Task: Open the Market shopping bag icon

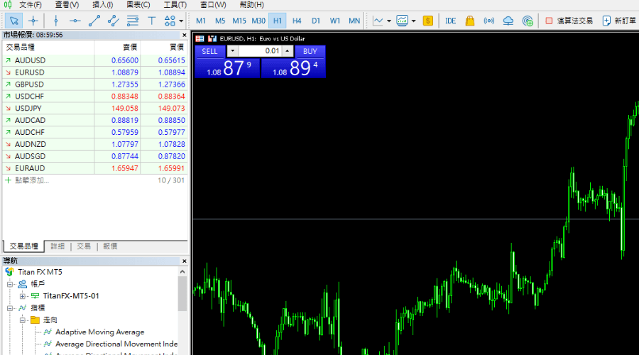Action: (x=469, y=21)
